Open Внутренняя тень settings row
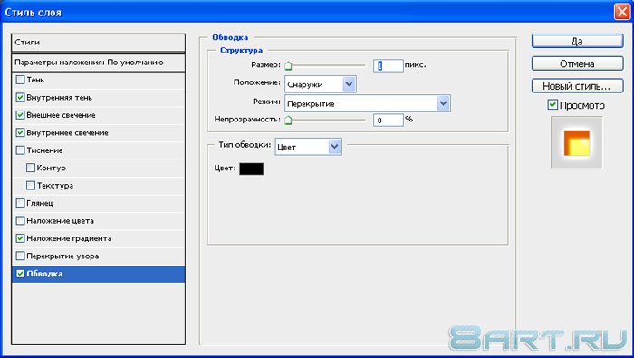Viewport: 634px width, 358px height. [98, 98]
